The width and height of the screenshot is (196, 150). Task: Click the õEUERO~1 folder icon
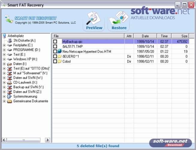60,56
